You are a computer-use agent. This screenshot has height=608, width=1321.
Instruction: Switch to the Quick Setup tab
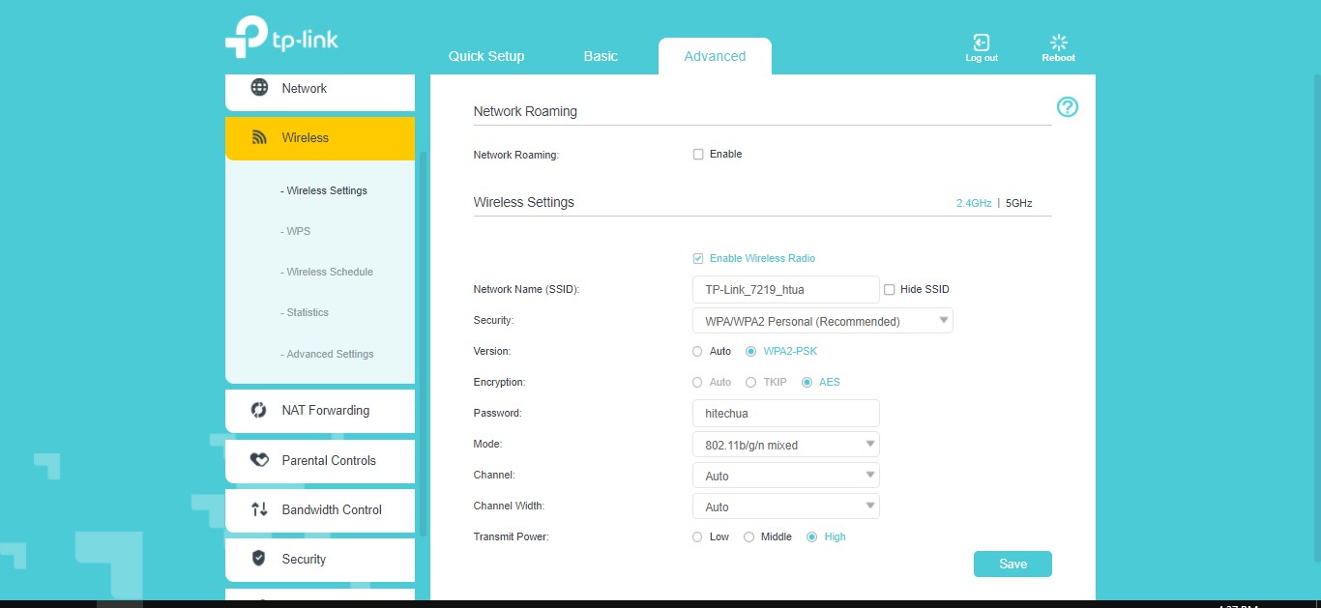[486, 56]
